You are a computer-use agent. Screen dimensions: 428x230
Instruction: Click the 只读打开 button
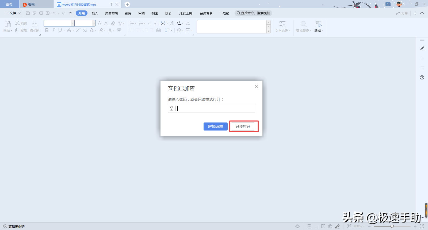pos(243,126)
